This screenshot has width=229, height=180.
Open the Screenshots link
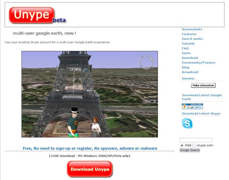click(192, 29)
